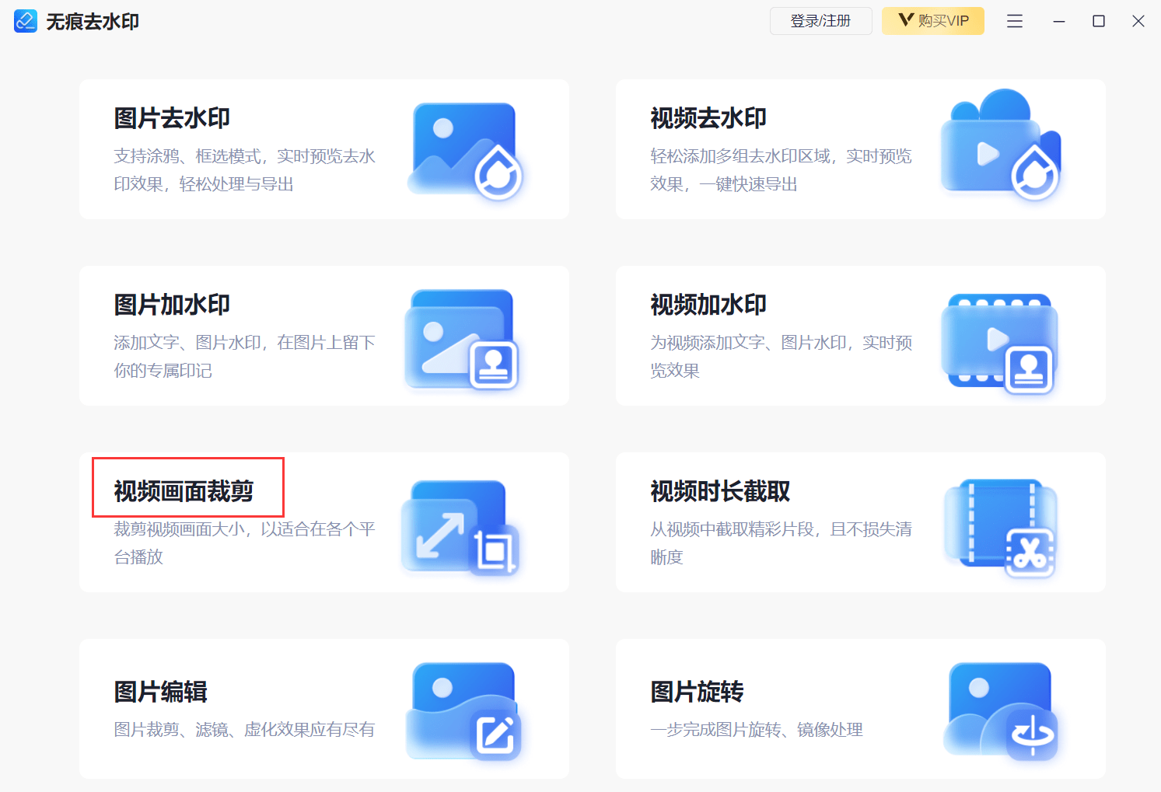Click the image watermark removal icon

tap(465, 151)
